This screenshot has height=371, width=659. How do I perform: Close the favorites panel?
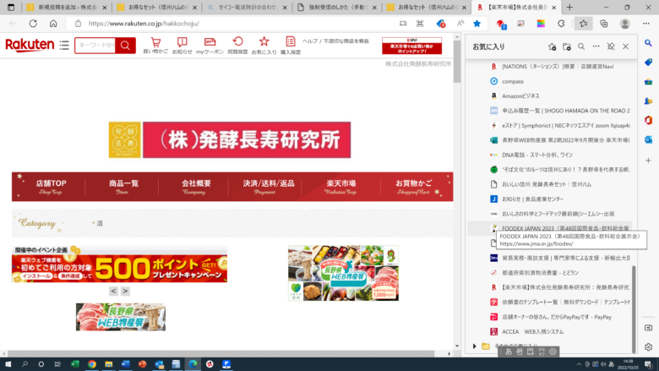click(x=625, y=46)
